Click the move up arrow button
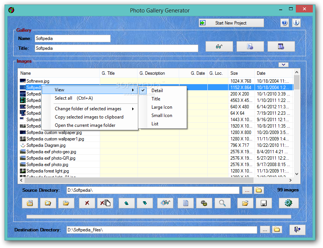This screenshot has height=248, width=323. (x=127, y=203)
